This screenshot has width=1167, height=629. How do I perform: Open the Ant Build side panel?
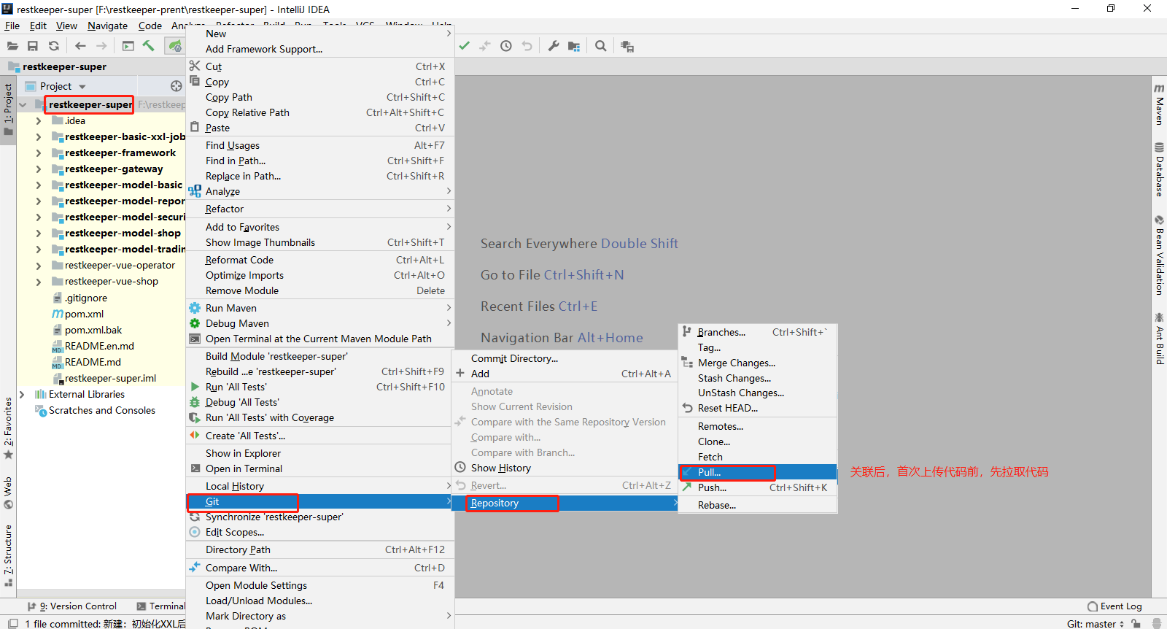click(1159, 339)
